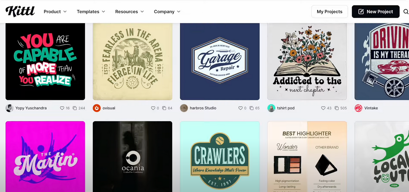Click copy icon beside 505 count
This screenshot has width=409, height=192.
(337, 108)
